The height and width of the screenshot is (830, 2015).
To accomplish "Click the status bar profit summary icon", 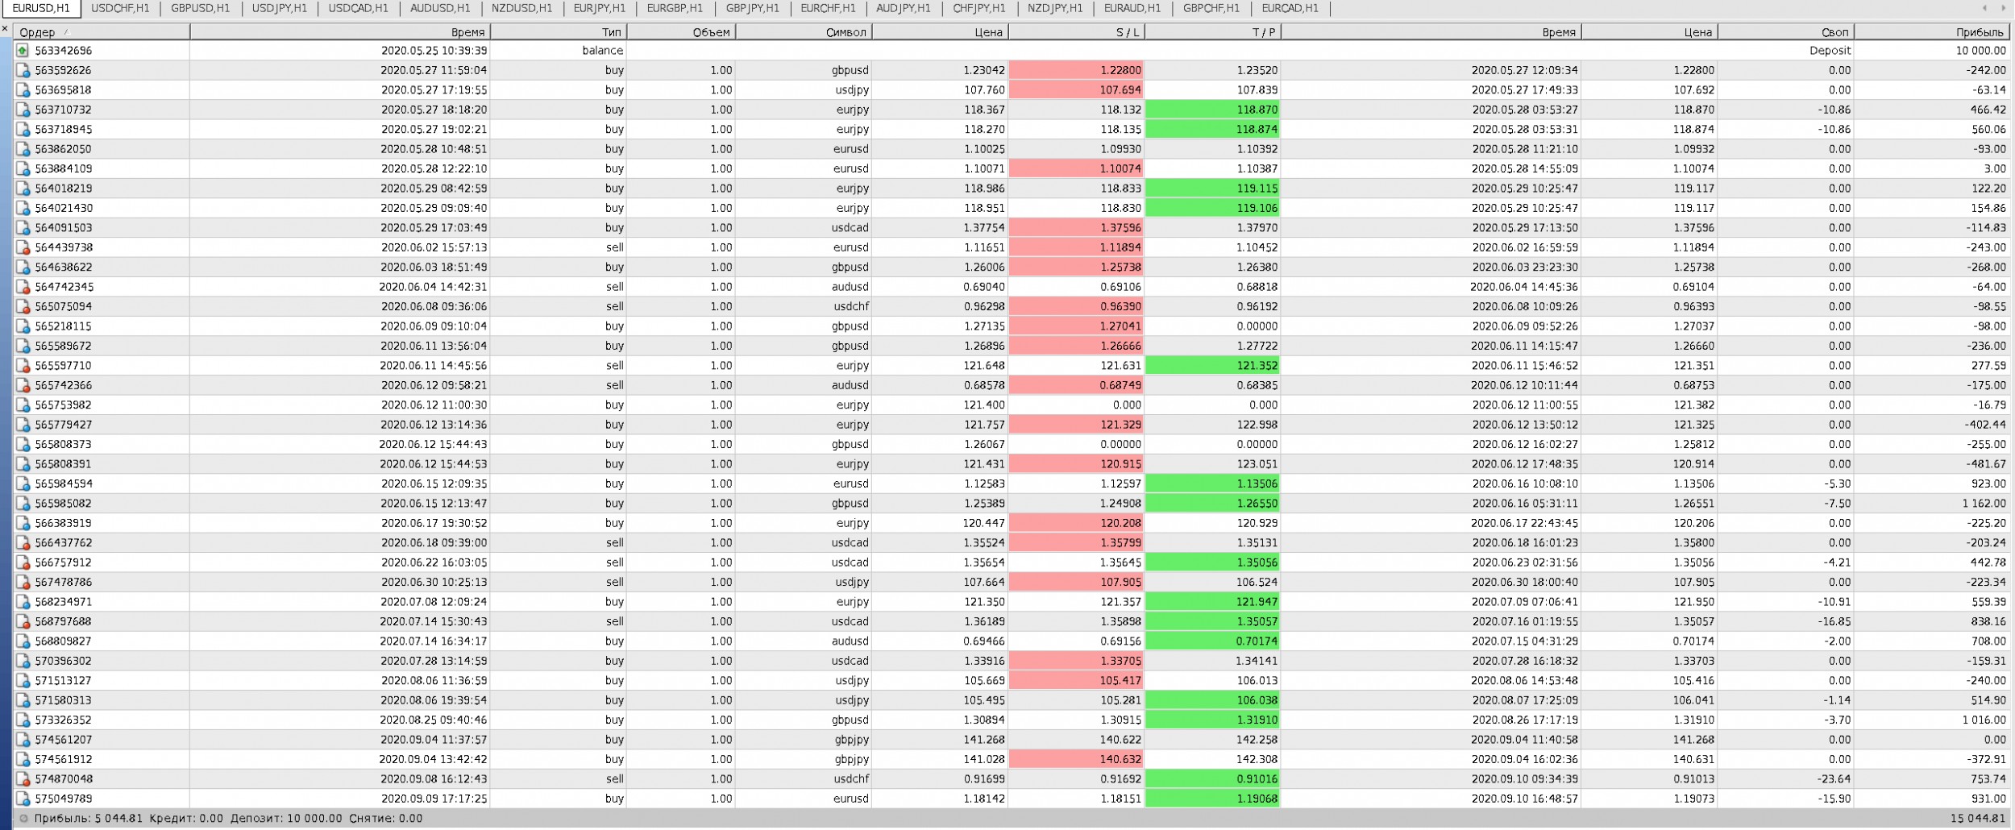I will [x=23, y=819].
